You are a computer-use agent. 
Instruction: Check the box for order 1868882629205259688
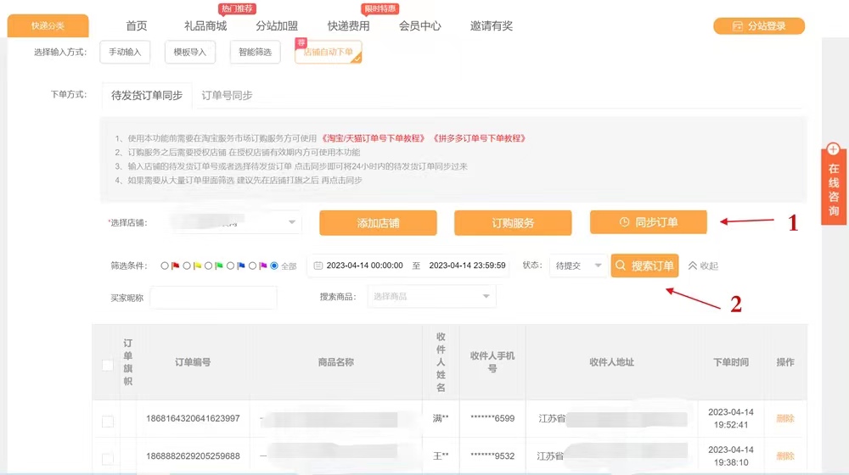pyautogui.click(x=108, y=459)
